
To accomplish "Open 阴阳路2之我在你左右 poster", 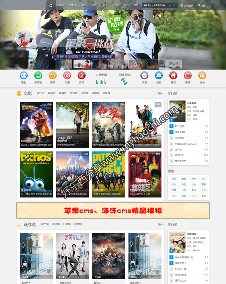I will tap(145, 174).
